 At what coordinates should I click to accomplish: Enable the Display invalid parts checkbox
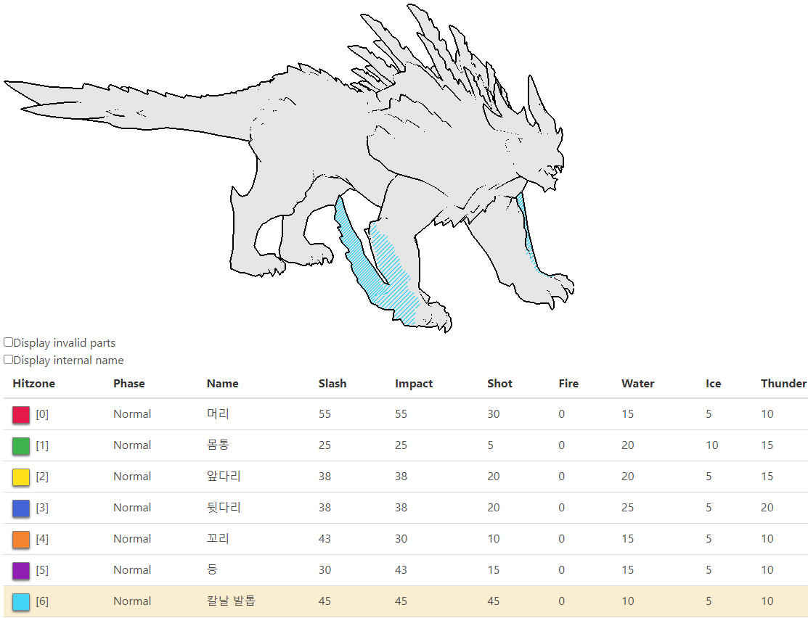click(8, 342)
